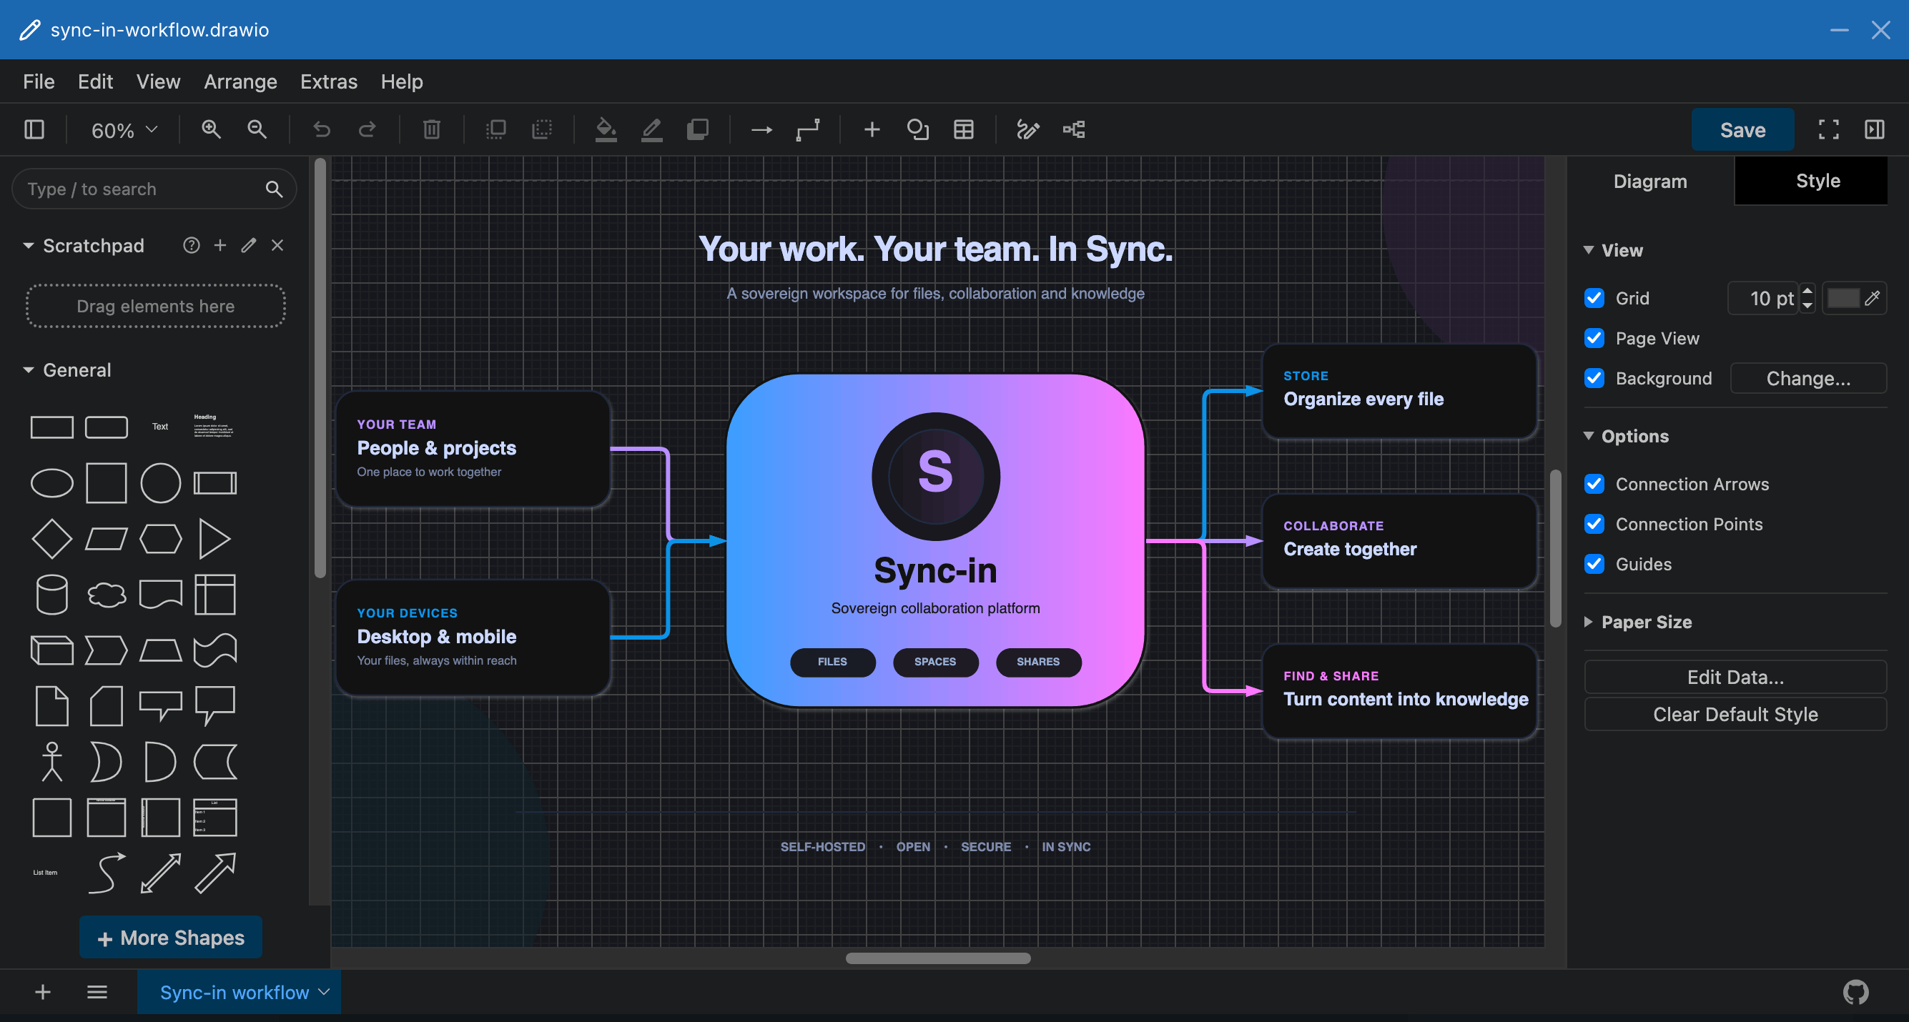Send selection to back icon

(x=542, y=129)
